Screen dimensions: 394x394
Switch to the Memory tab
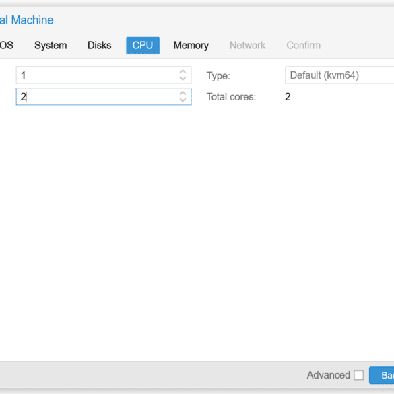pos(191,46)
